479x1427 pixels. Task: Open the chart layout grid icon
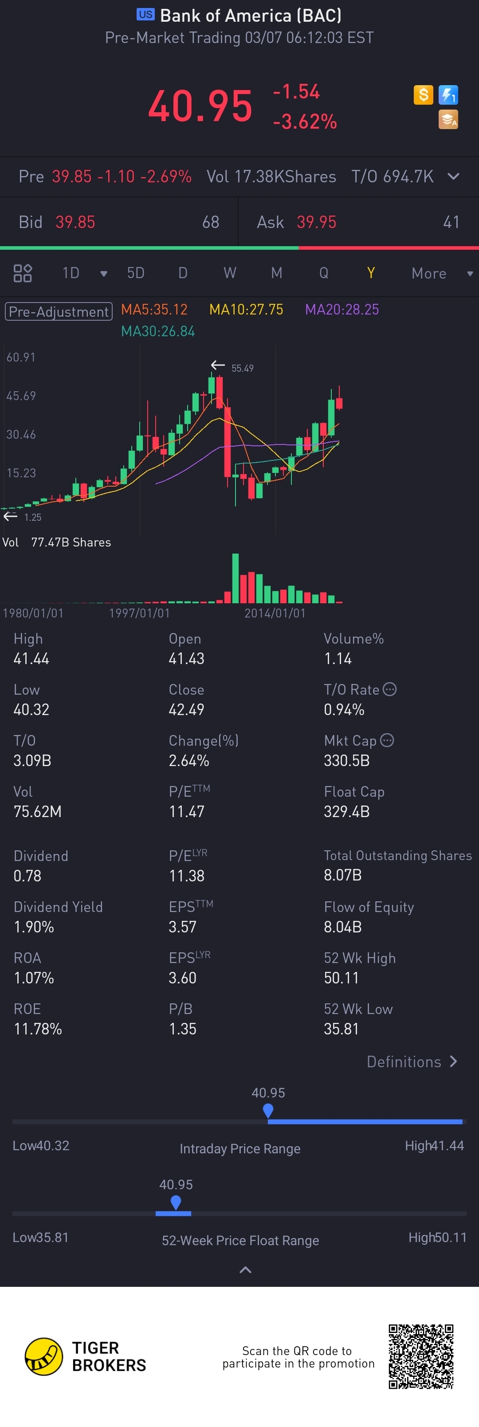23,273
